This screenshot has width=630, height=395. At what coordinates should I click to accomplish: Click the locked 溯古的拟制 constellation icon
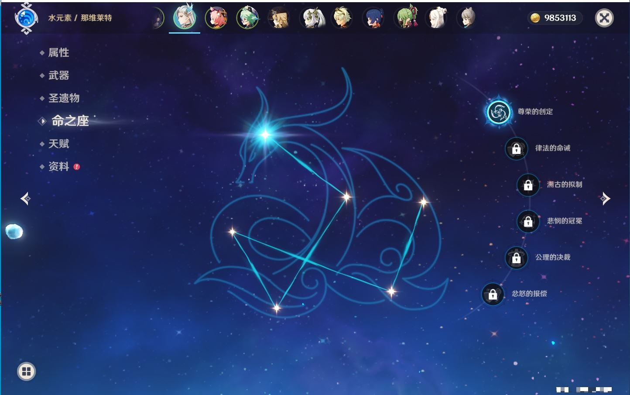pos(528,185)
